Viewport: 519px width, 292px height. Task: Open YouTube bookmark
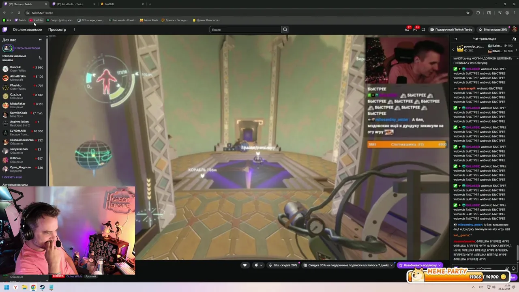click(x=36, y=20)
